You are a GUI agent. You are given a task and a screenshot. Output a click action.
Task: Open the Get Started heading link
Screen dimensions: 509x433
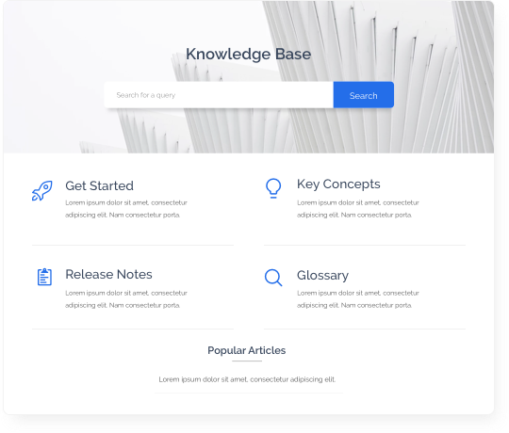(99, 186)
